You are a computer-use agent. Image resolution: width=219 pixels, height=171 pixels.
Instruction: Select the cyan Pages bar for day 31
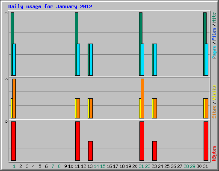(207, 59)
